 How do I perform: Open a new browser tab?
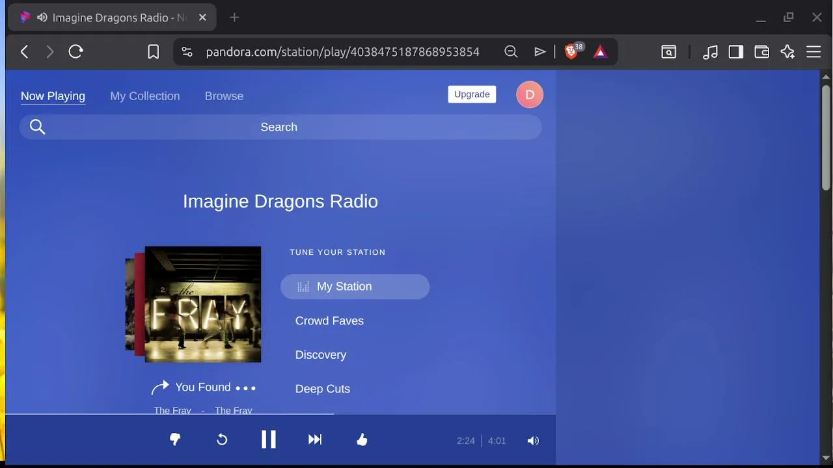pos(234,18)
